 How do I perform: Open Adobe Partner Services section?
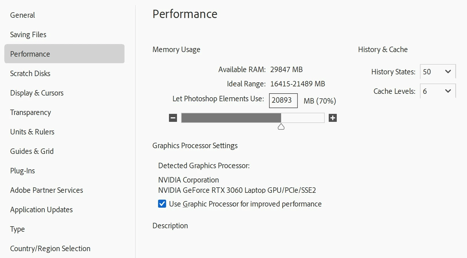coord(46,190)
